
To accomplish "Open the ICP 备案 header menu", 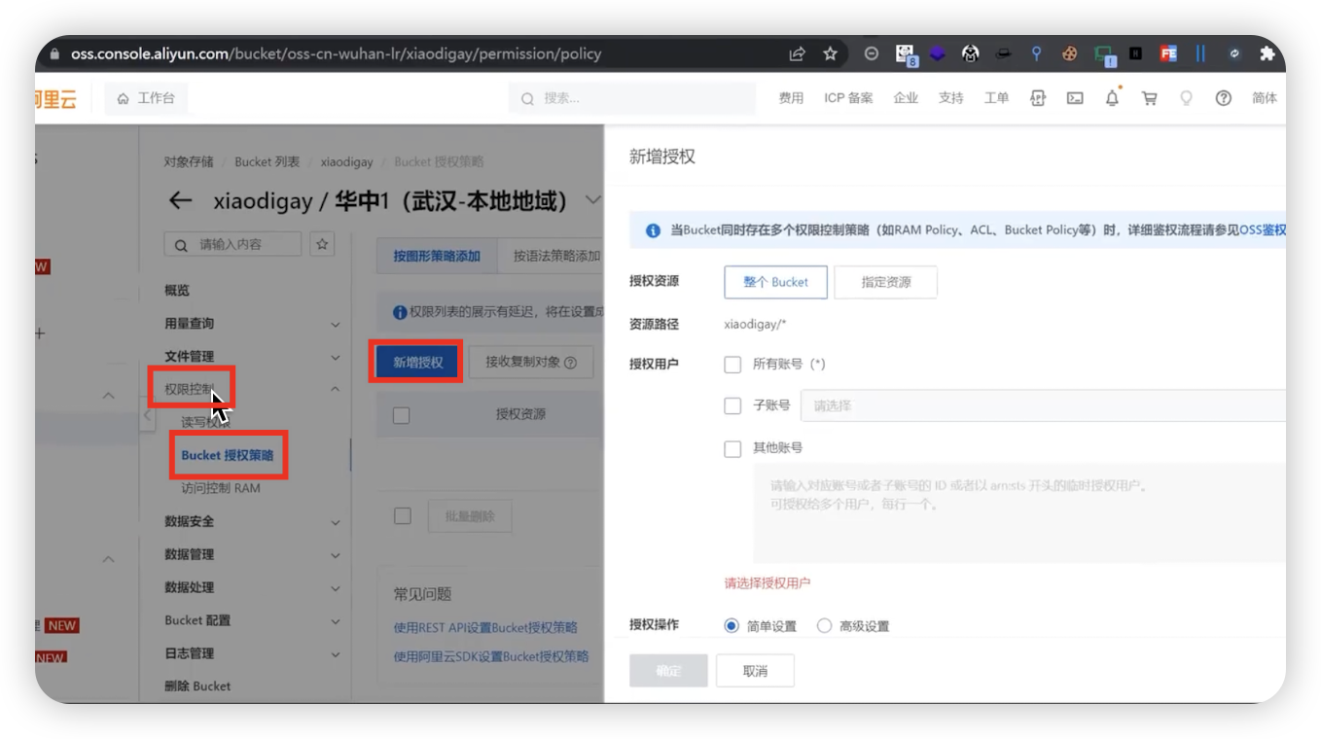I will point(848,98).
